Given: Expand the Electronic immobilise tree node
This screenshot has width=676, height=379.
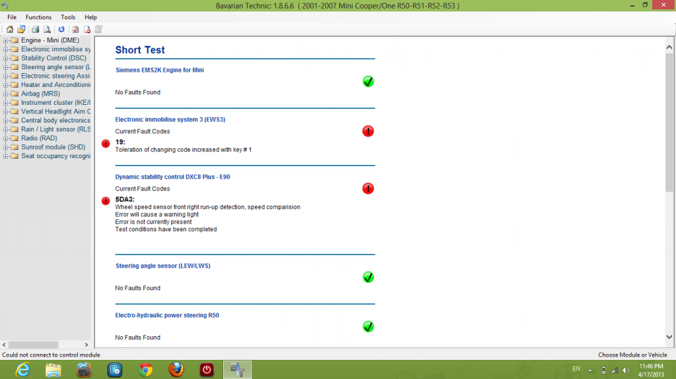Looking at the screenshot, I should click(5, 49).
